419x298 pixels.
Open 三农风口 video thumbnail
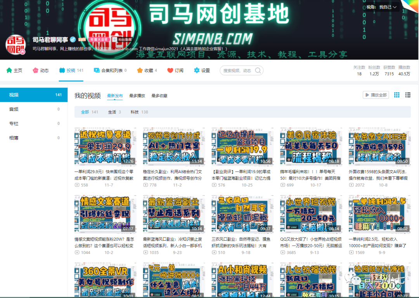click(242, 214)
